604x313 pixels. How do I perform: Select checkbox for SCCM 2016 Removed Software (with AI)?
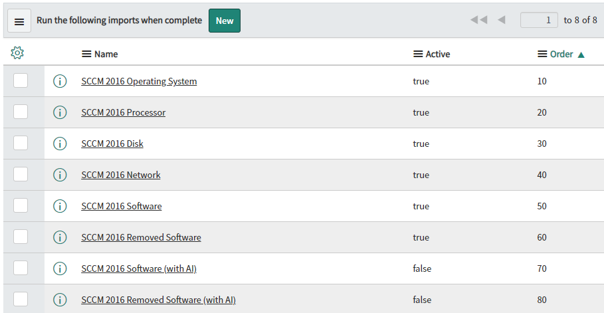(21, 299)
